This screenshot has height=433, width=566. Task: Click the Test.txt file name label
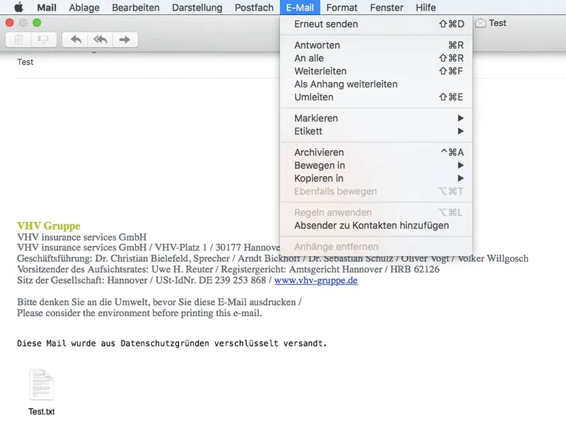(x=42, y=412)
